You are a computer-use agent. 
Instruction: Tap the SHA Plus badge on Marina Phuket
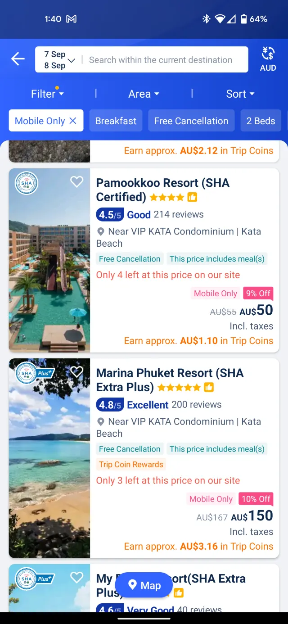tap(35, 373)
